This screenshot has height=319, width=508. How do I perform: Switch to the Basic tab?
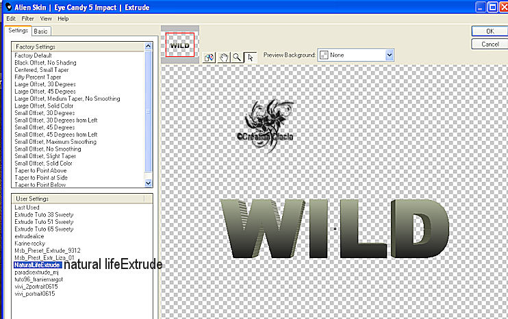point(41,31)
